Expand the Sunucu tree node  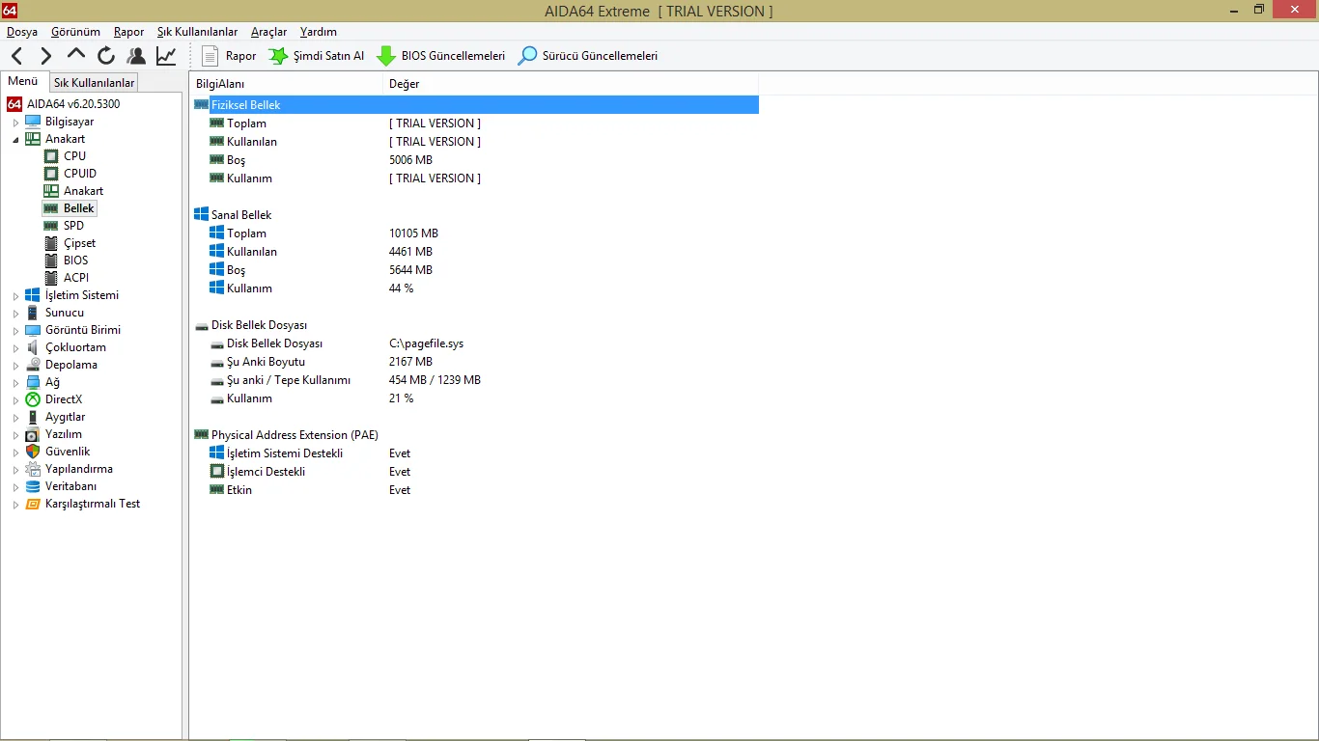[x=15, y=314]
